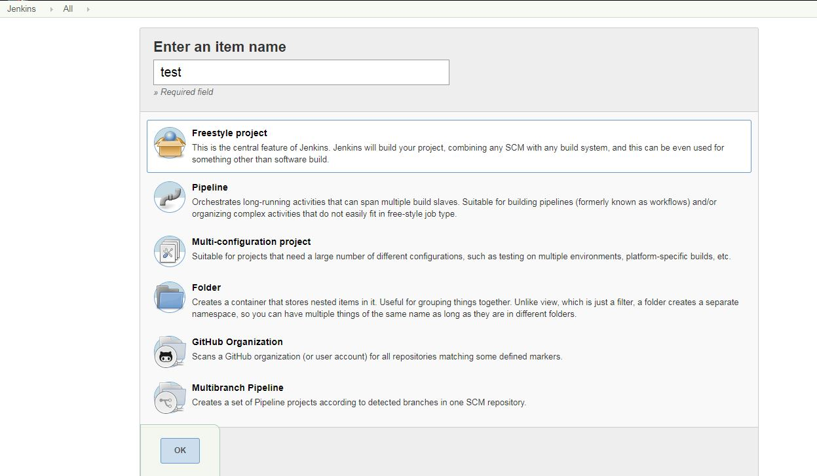Focus the item name field containing test
817x476 pixels.
301,72
